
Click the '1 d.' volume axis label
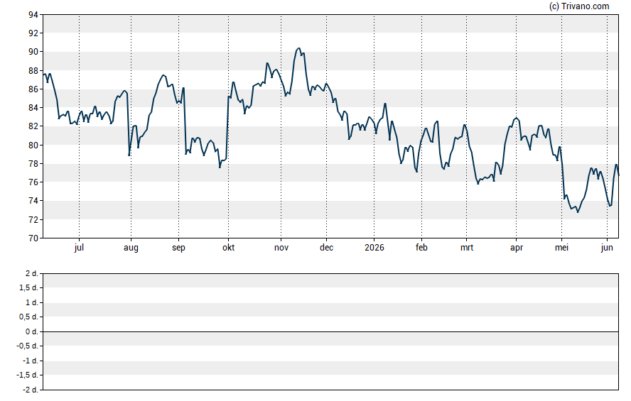[32, 302]
